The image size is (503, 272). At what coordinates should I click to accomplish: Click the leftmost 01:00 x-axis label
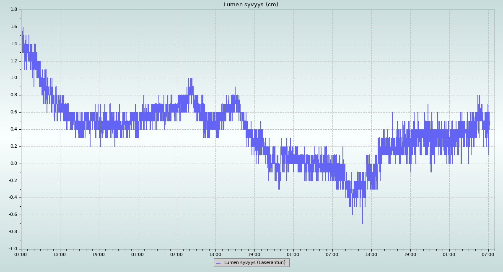point(137,254)
